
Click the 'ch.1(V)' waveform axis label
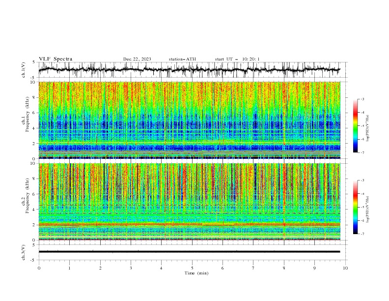[24, 70]
